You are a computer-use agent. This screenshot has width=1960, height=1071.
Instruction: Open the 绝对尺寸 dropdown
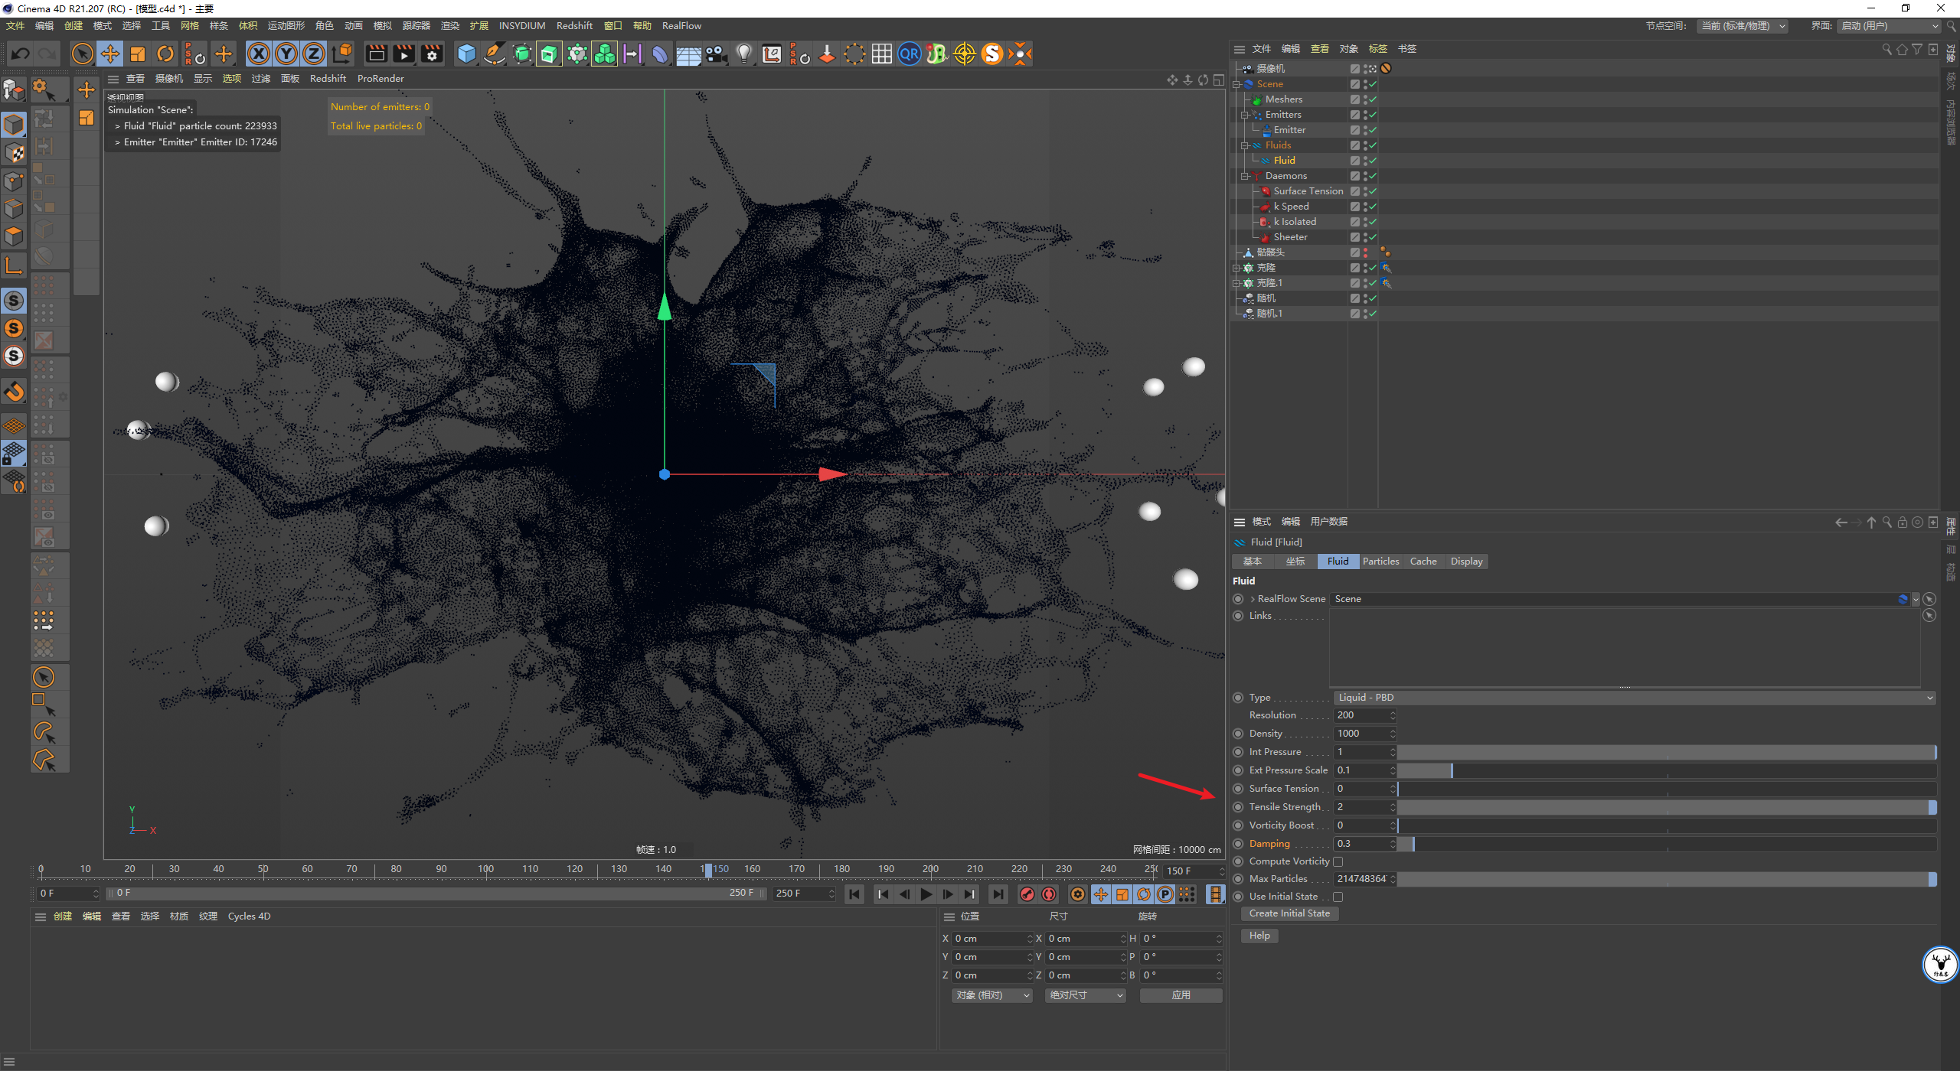click(x=1086, y=994)
